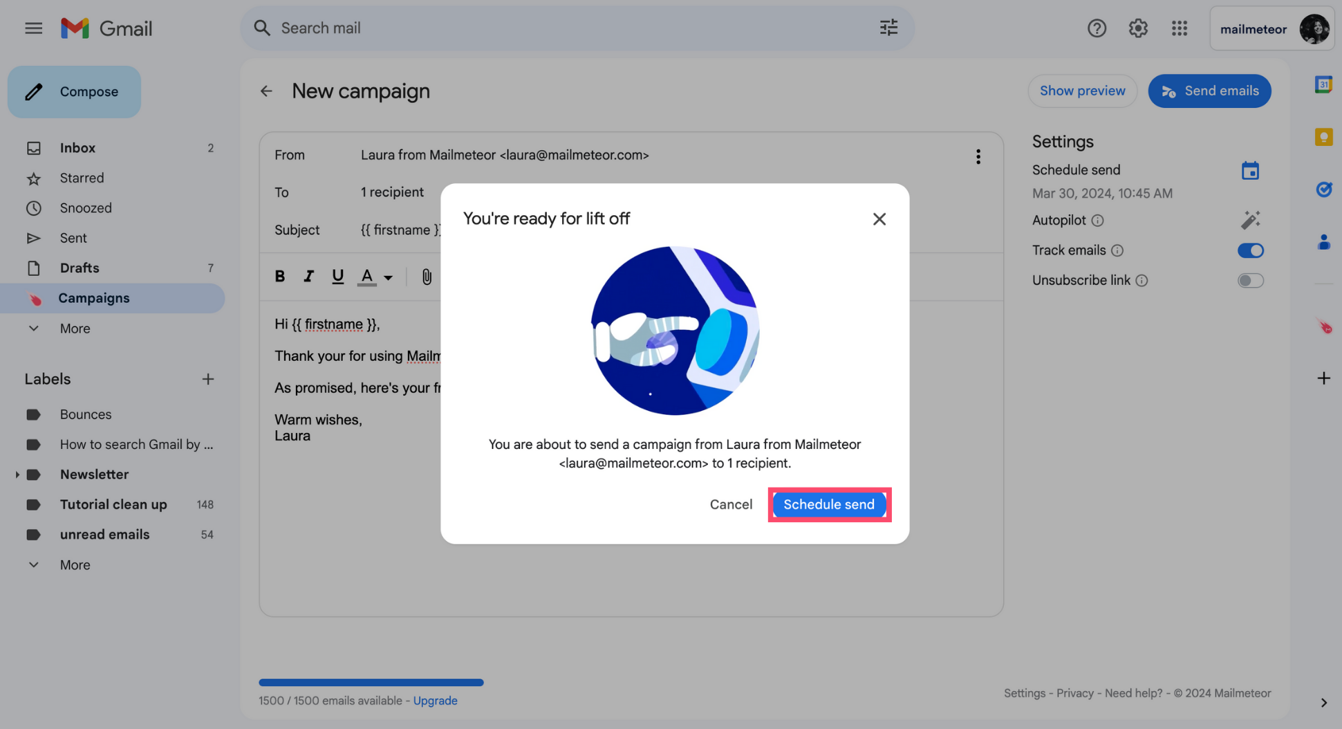Open the text color dropdown arrow
Viewport: 1342px width, 729px height.
click(x=389, y=278)
